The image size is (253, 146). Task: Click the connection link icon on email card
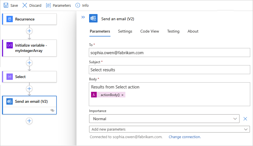52,110
